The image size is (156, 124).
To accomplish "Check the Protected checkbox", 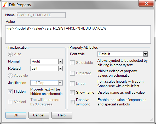I will click(72, 73).
